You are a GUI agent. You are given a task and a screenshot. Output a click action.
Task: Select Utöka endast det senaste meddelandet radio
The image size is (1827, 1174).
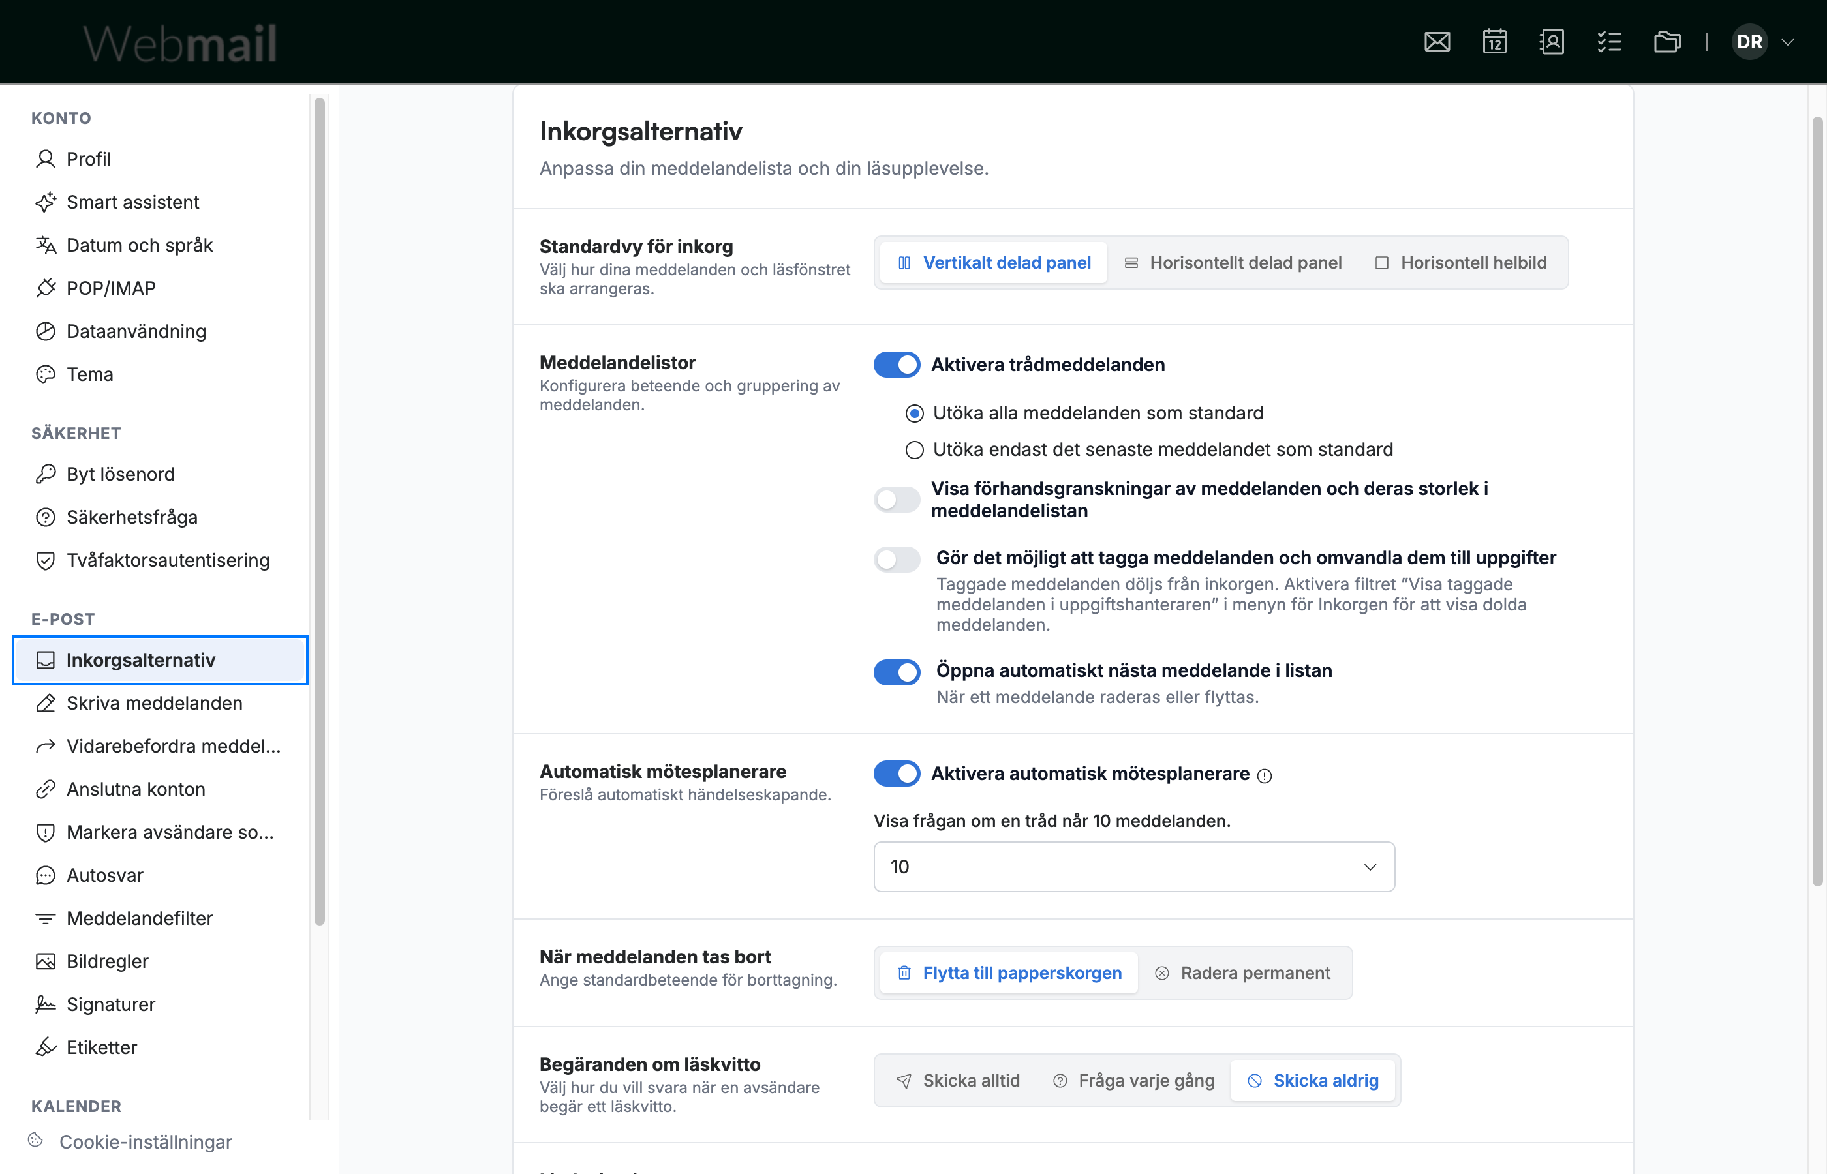click(914, 450)
